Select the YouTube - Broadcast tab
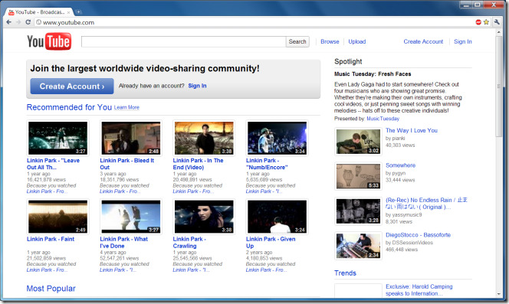The image size is (509, 304). [39, 12]
